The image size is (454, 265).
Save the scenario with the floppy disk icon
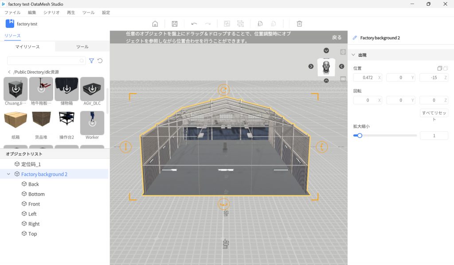[175, 24]
